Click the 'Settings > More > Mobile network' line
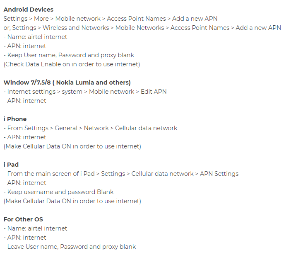The image size is (291, 255). (x=111, y=19)
